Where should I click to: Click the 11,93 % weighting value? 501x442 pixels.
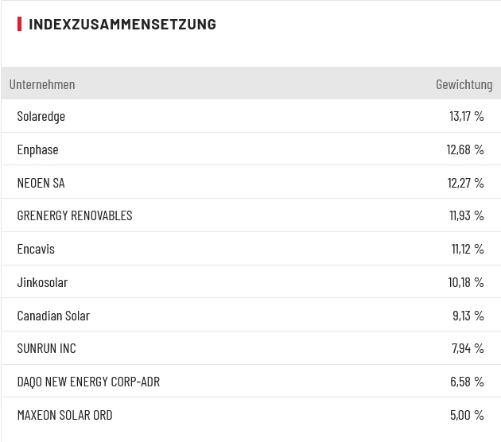[466, 215]
